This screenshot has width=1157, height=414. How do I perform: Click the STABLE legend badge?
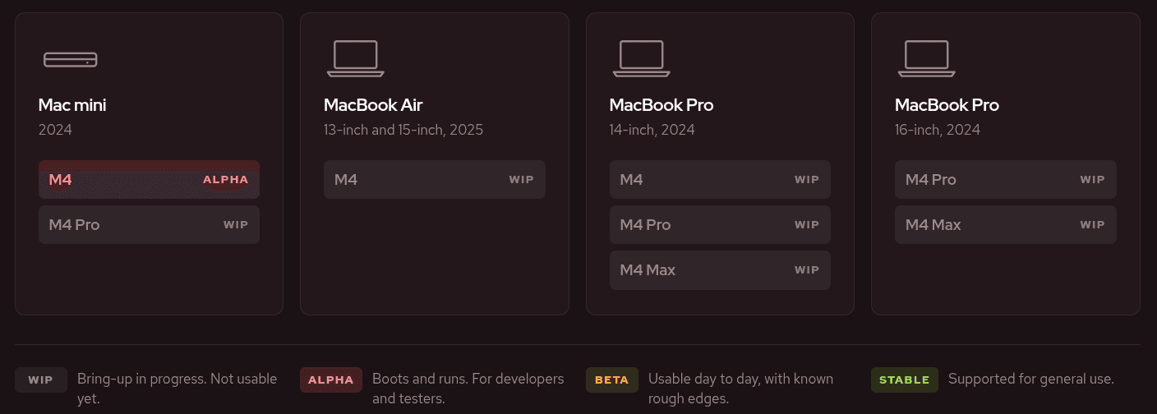905,380
